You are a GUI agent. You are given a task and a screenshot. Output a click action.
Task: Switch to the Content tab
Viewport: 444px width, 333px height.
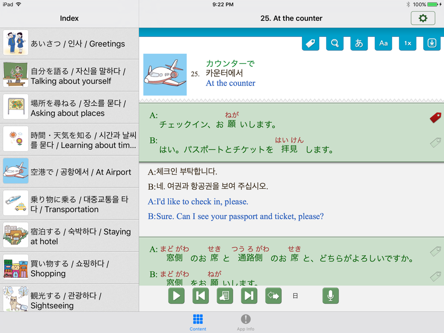[x=198, y=322]
